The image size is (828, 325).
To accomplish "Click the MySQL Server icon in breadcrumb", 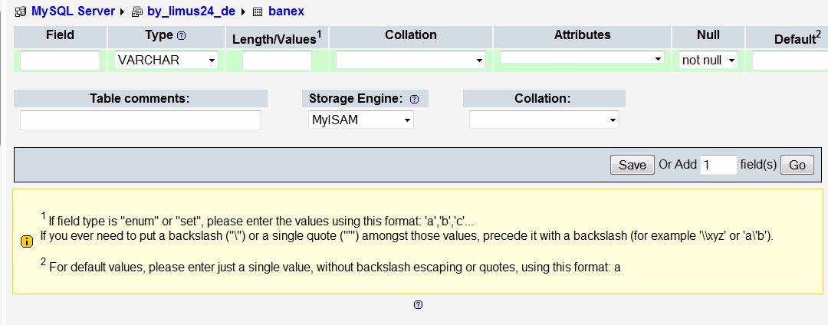I will [x=21, y=11].
